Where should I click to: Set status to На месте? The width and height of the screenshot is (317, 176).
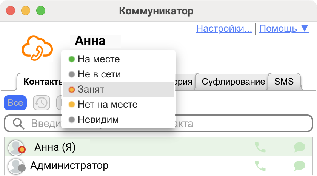[99, 59]
